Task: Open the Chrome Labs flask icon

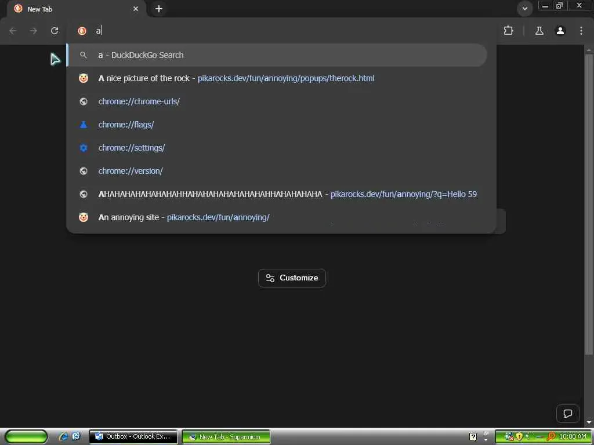Action: 539,31
